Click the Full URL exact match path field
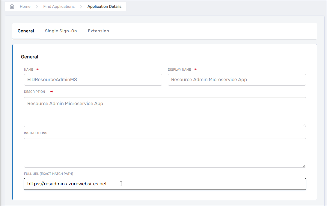This screenshot has width=327, height=206. pos(165,184)
